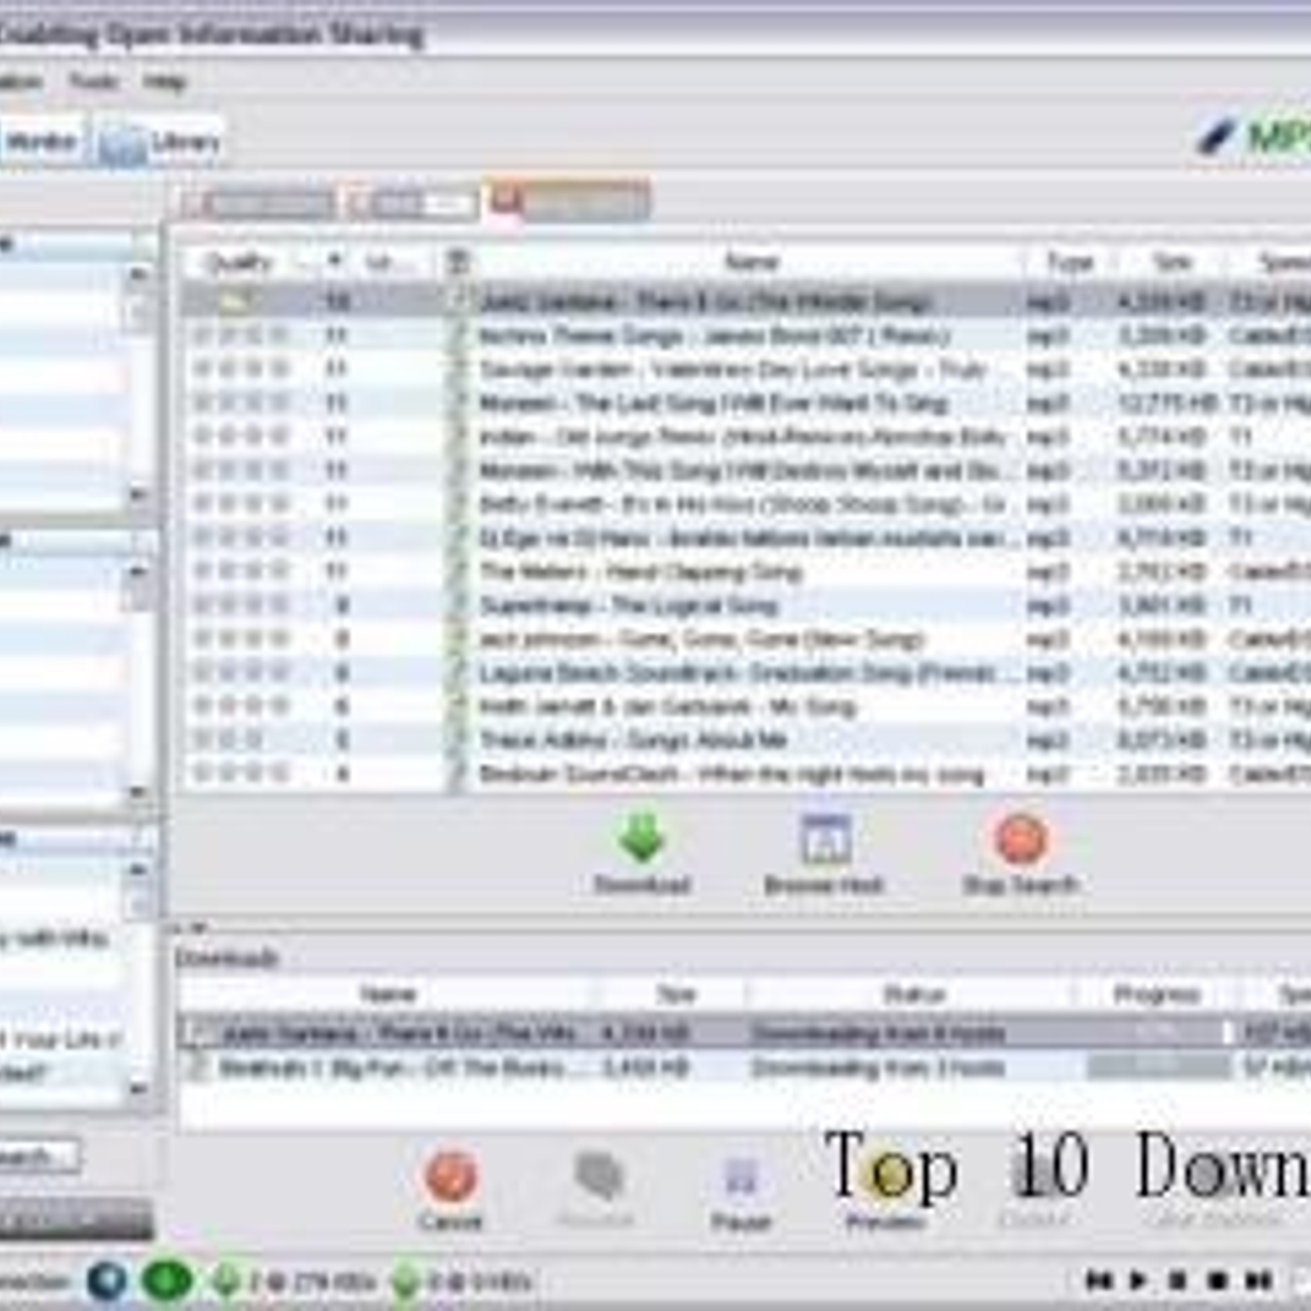Click the Search button in left panel
The image size is (1311, 1311).
point(39,1156)
